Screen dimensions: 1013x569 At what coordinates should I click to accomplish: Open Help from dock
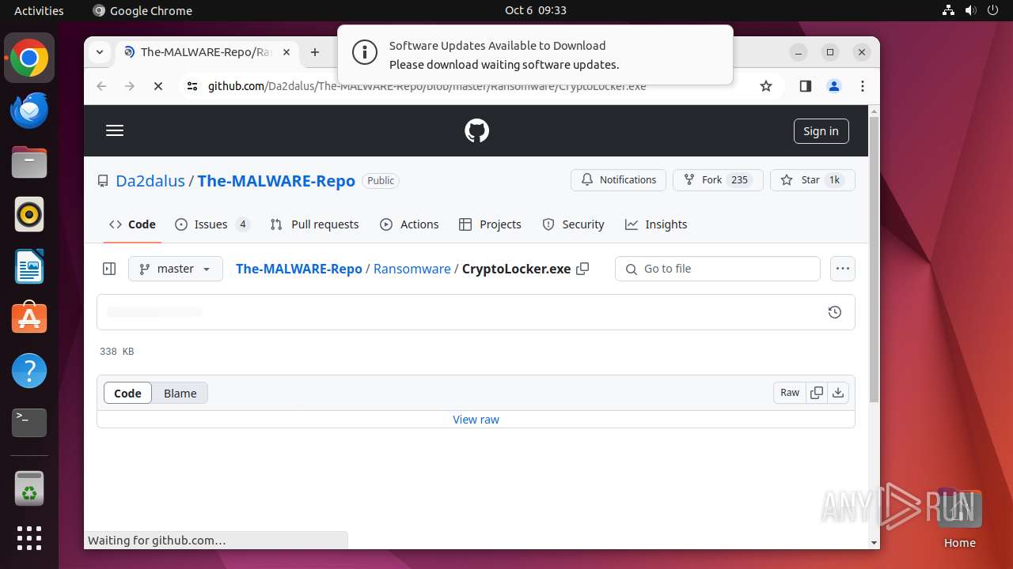pyautogui.click(x=29, y=371)
